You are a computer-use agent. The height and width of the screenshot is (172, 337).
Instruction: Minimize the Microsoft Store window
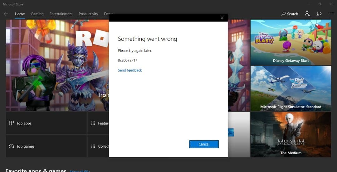(x=309, y=4)
